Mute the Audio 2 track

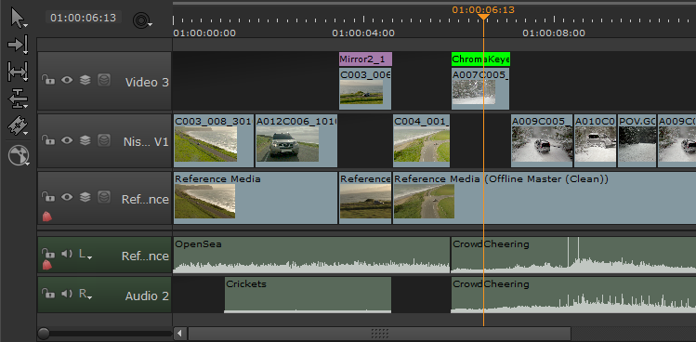click(x=67, y=293)
